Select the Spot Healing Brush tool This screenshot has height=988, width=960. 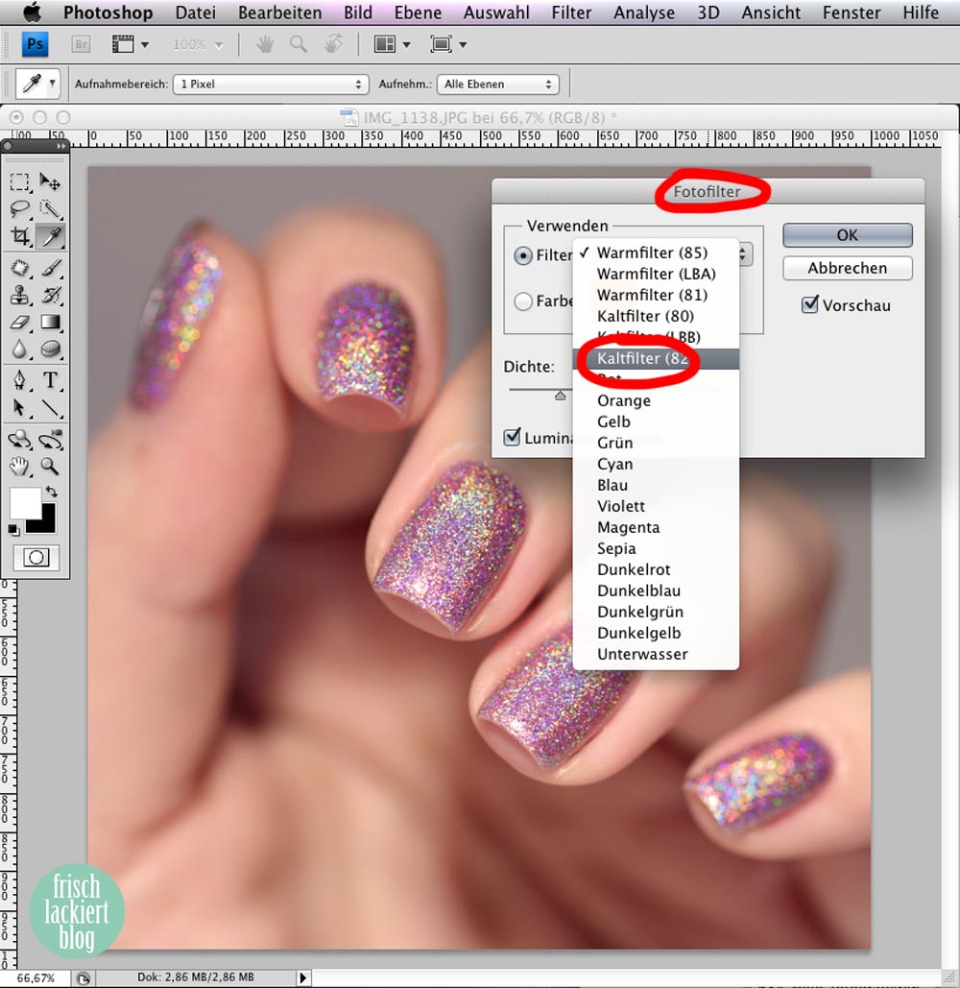pyautogui.click(x=19, y=268)
